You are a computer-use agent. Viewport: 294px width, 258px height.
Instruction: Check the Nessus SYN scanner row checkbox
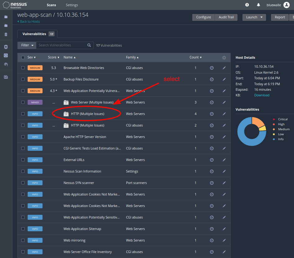(23, 183)
